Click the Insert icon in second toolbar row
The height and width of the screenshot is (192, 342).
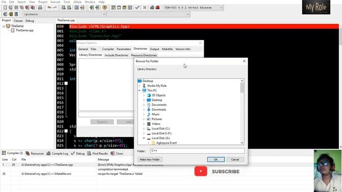pyautogui.click(x=5, y=14)
